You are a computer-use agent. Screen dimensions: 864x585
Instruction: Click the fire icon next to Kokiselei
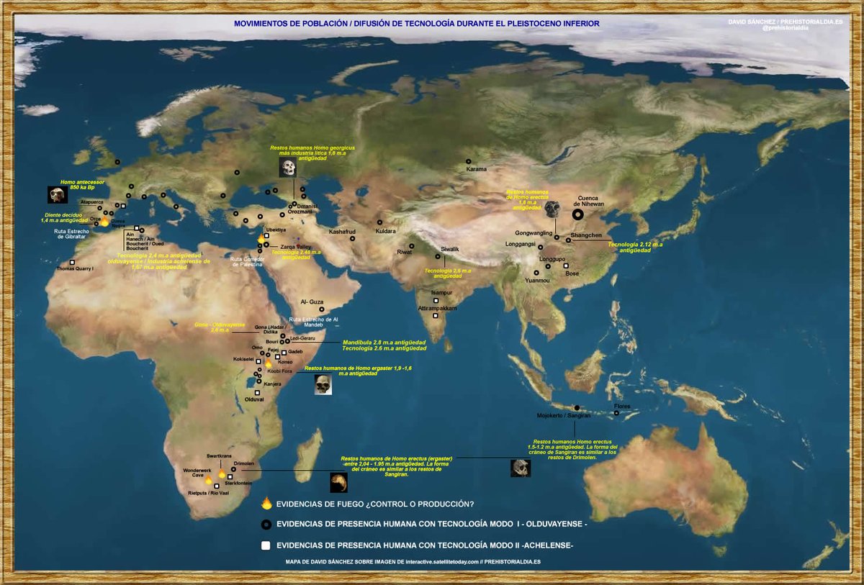[268, 364]
